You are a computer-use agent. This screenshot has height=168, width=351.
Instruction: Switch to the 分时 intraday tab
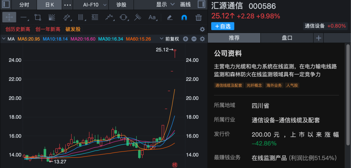(24, 5)
